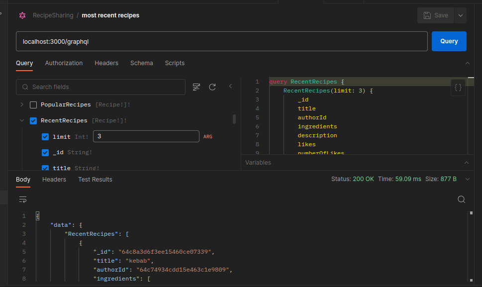Click the fields list vertical scrollbar
The height and width of the screenshot is (287, 482).
tap(234, 119)
